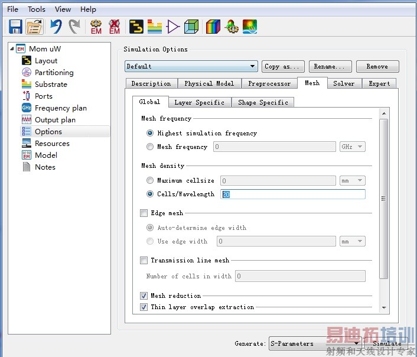This screenshot has width=417, height=357.
Task: Open the Generate S-Parameters dropdown
Action: (x=315, y=343)
